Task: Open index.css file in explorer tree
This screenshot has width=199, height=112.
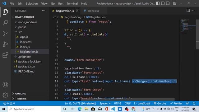Action: pyautogui.click(x=30, y=42)
